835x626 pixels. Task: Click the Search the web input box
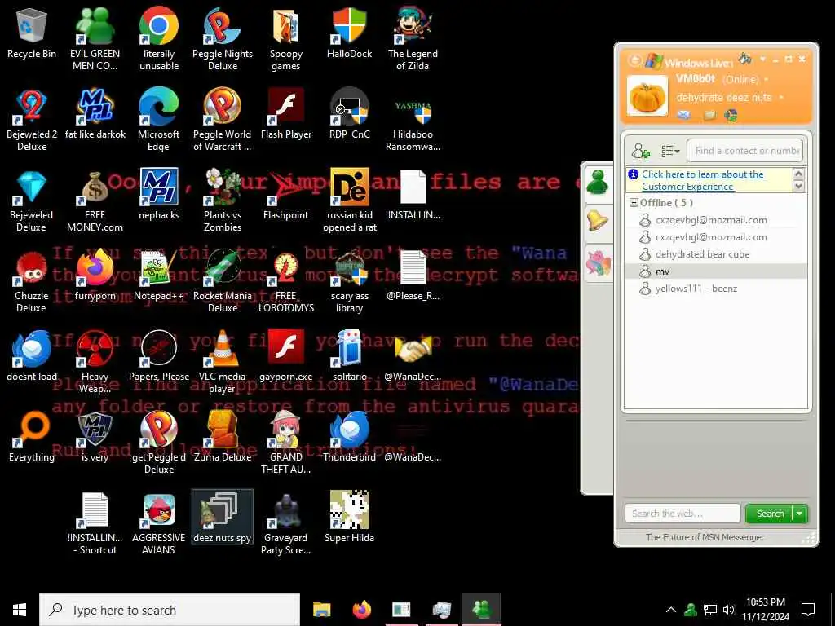click(x=683, y=514)
